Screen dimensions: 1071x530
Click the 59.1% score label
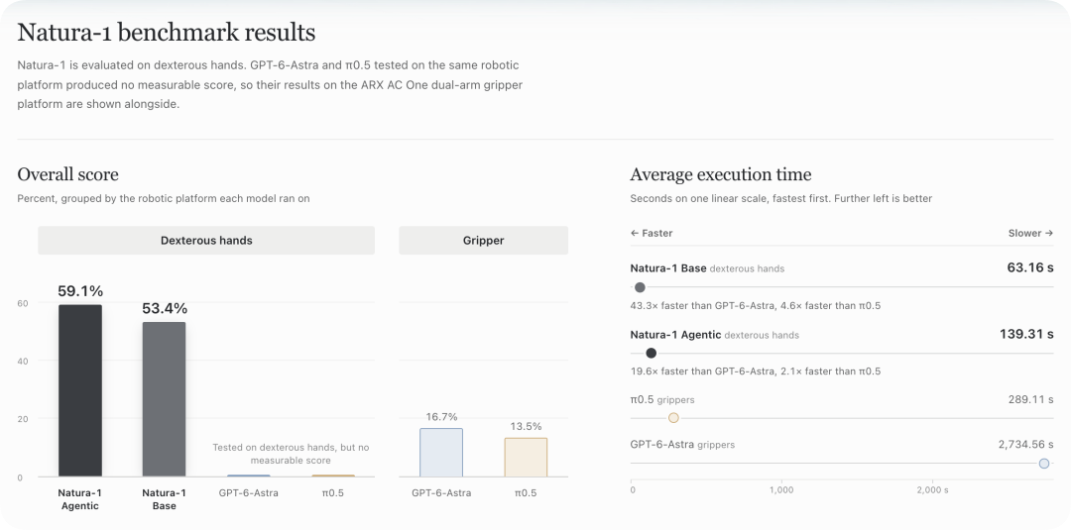80,291
